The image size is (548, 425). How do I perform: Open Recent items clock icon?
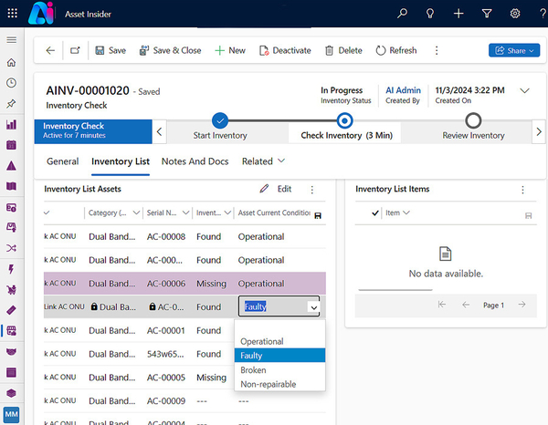click(x=11, y=83)
